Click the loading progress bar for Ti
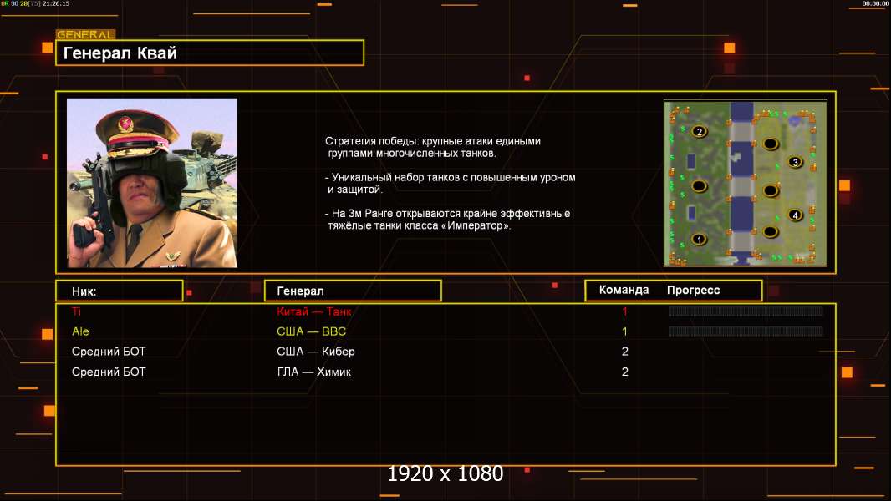891x501 pixels. coord(745,311)
